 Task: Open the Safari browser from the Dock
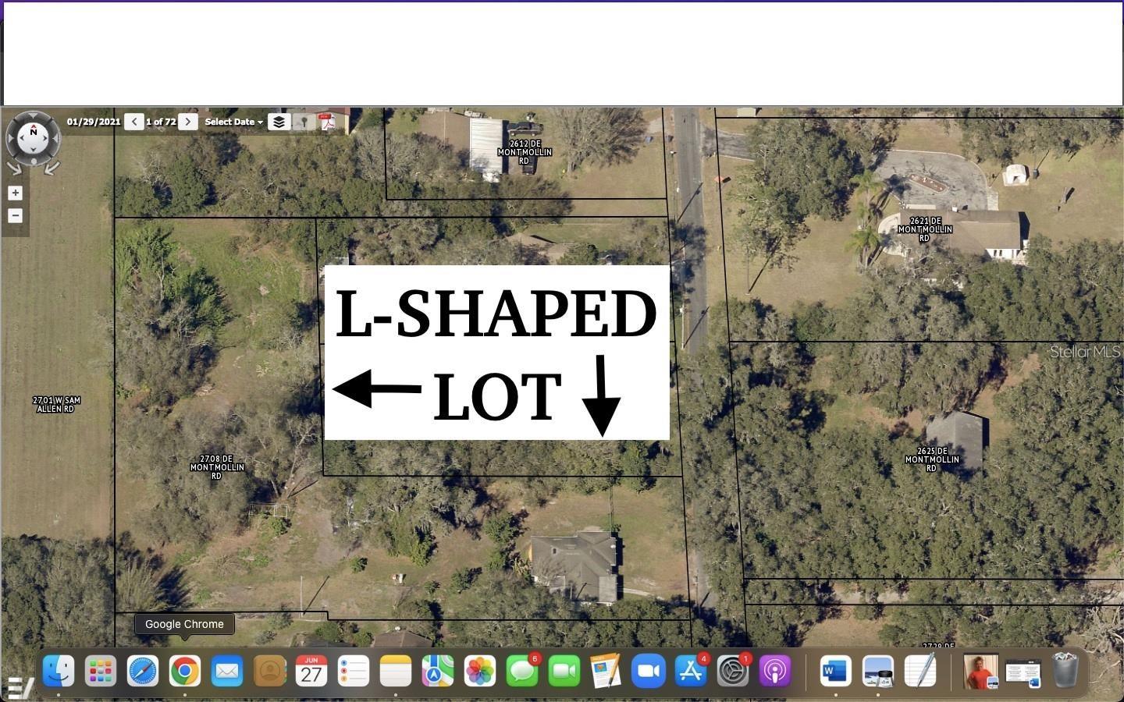pos(143,671)
